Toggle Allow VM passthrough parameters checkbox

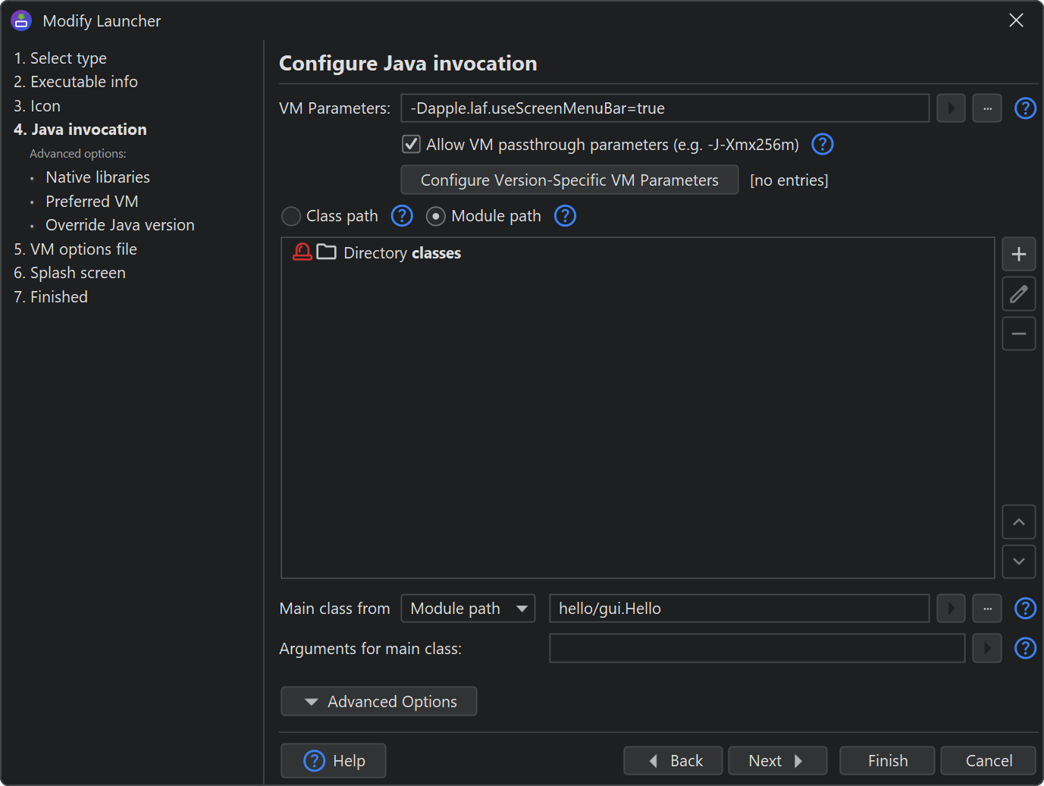coord(411,144)
